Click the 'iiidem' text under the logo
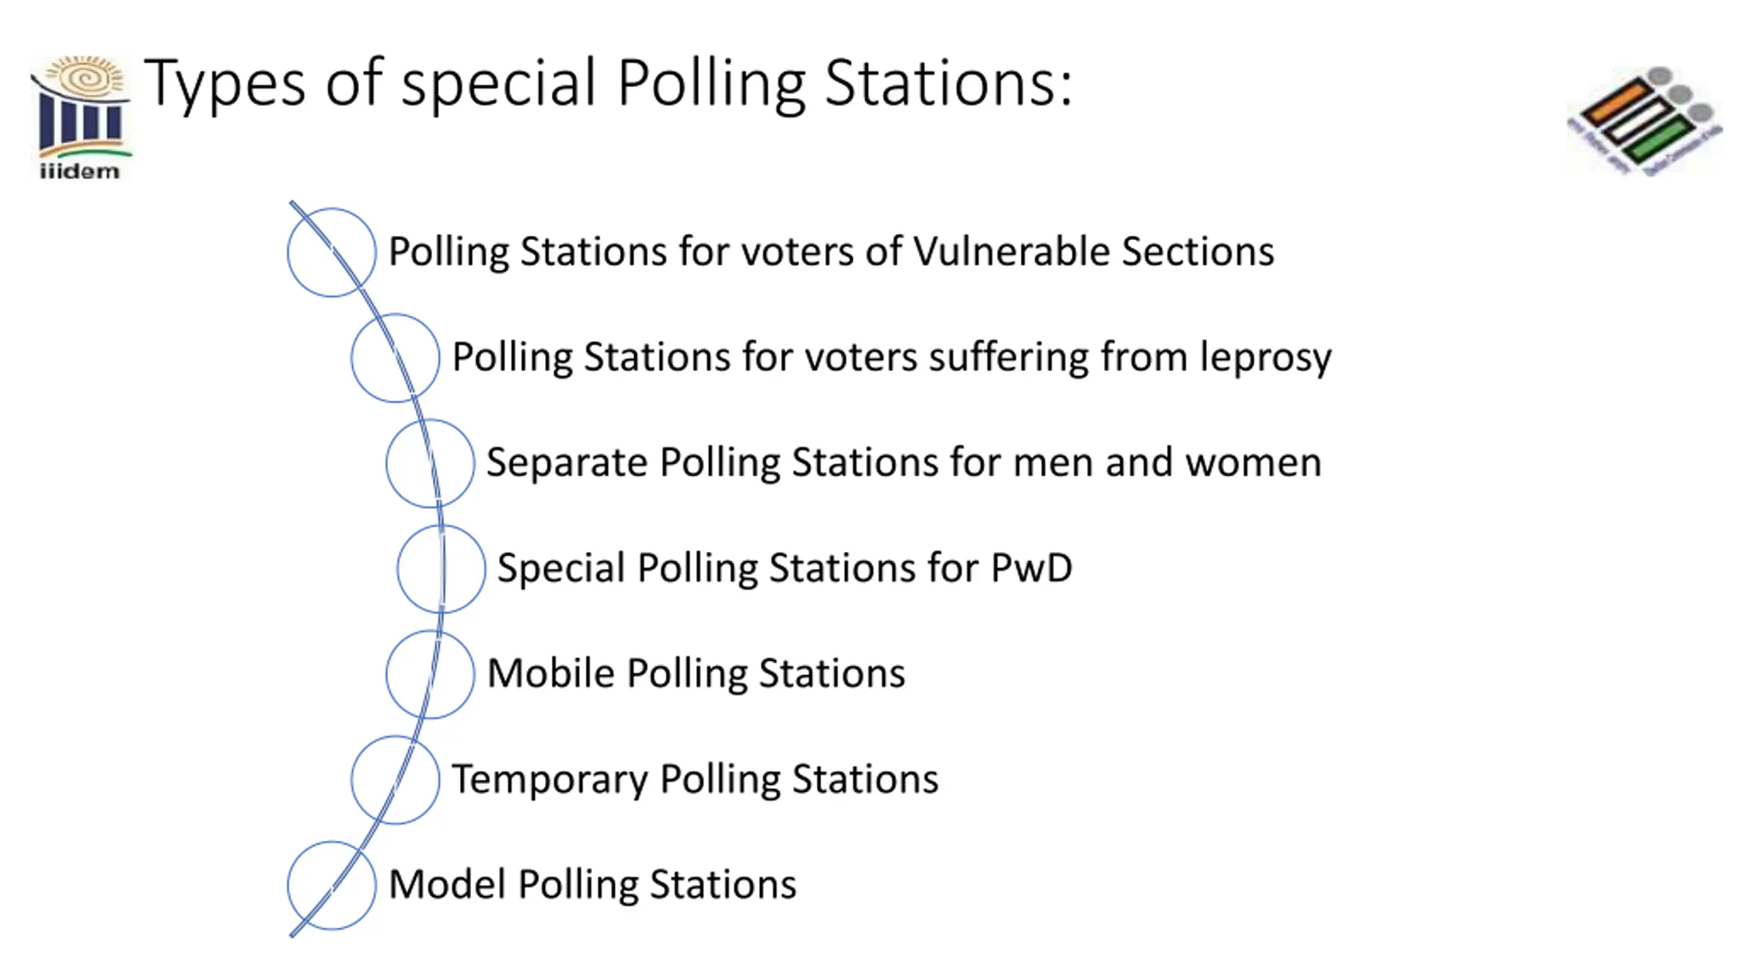1740x979 pixels. point(80,171)
